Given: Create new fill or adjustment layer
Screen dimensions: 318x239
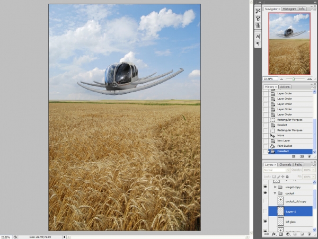Looking at the screenshot, I should [288, 234].
